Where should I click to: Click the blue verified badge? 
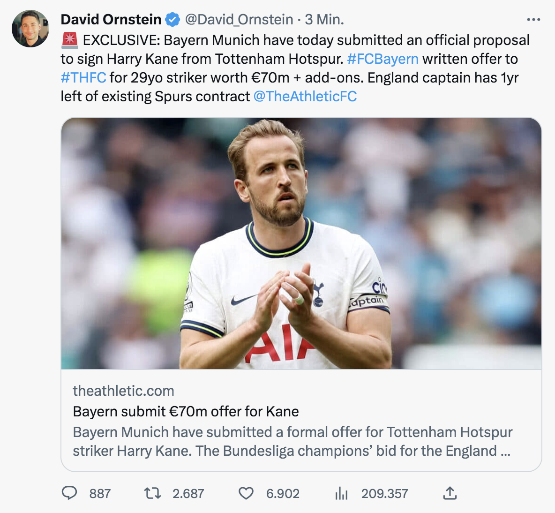point(172,20)
